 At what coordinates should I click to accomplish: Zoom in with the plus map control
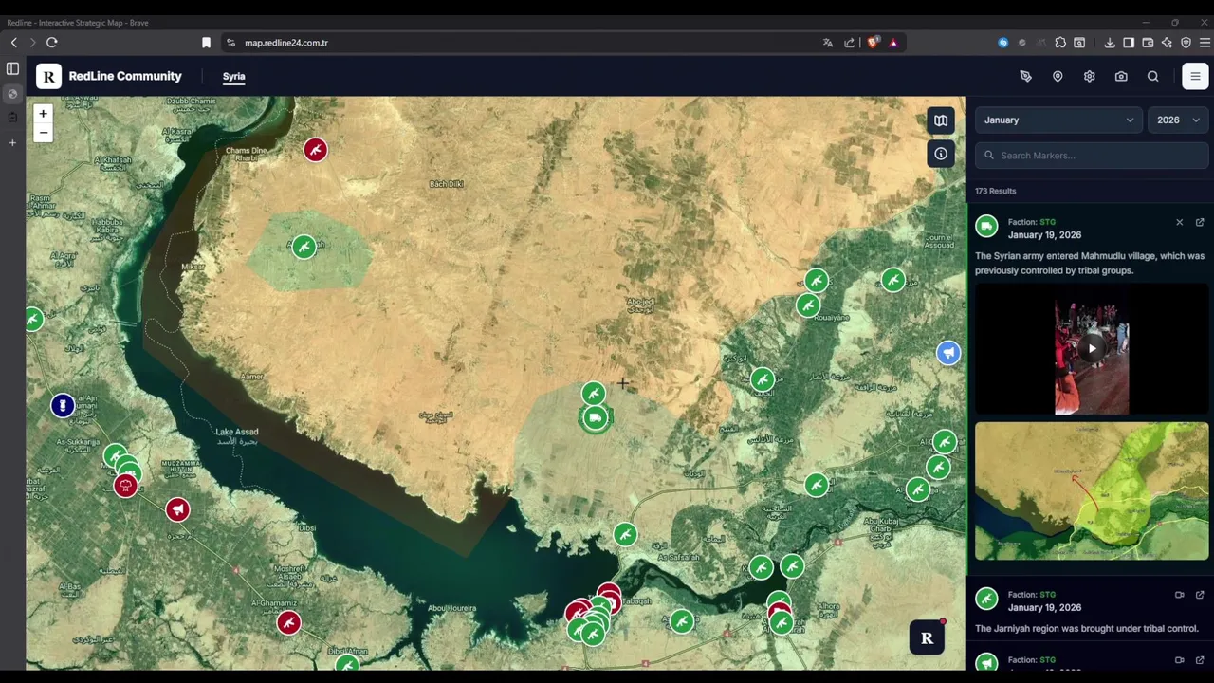click(x=43, y=114)
